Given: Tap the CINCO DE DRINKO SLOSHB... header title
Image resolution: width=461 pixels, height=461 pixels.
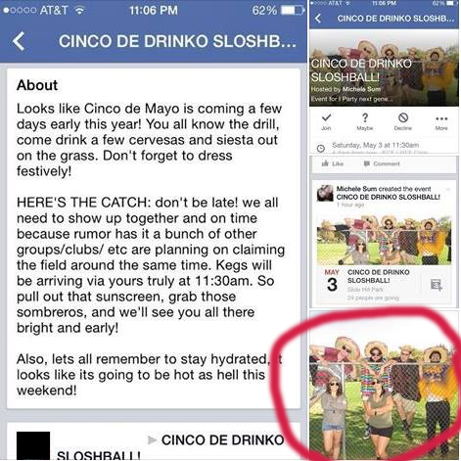Looking at the screenshot, I should (178, 41).
